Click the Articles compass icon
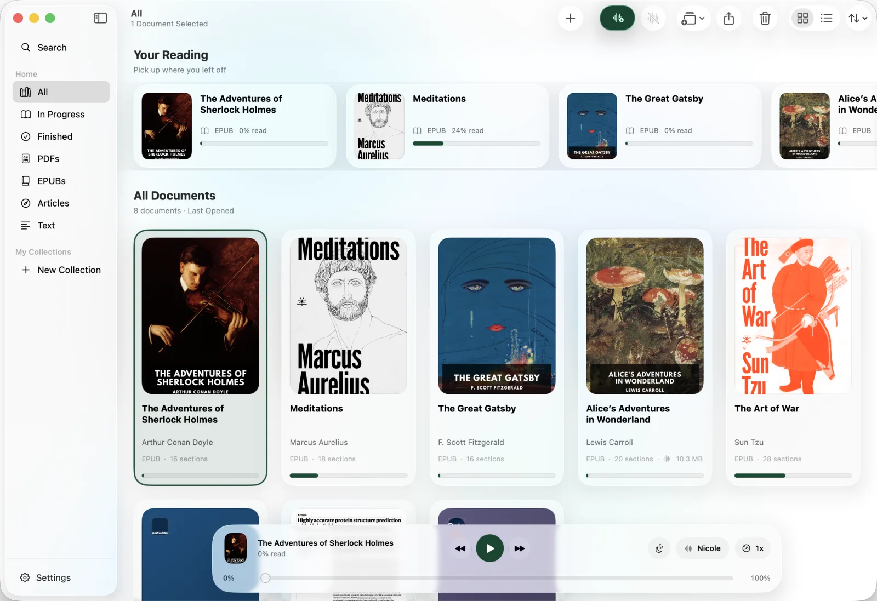 click(25, 203)
